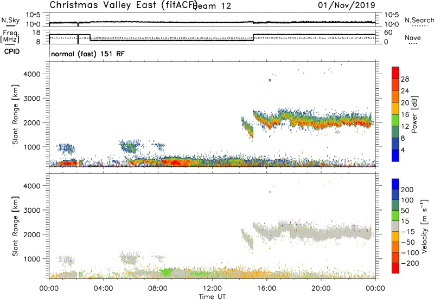Click the '-15' label on the Velocity colorbar

click(408, 232)
